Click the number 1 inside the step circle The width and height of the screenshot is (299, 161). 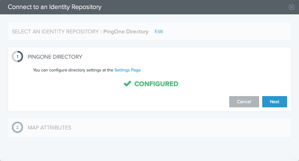pyautogui.click(x=17, y=57)
